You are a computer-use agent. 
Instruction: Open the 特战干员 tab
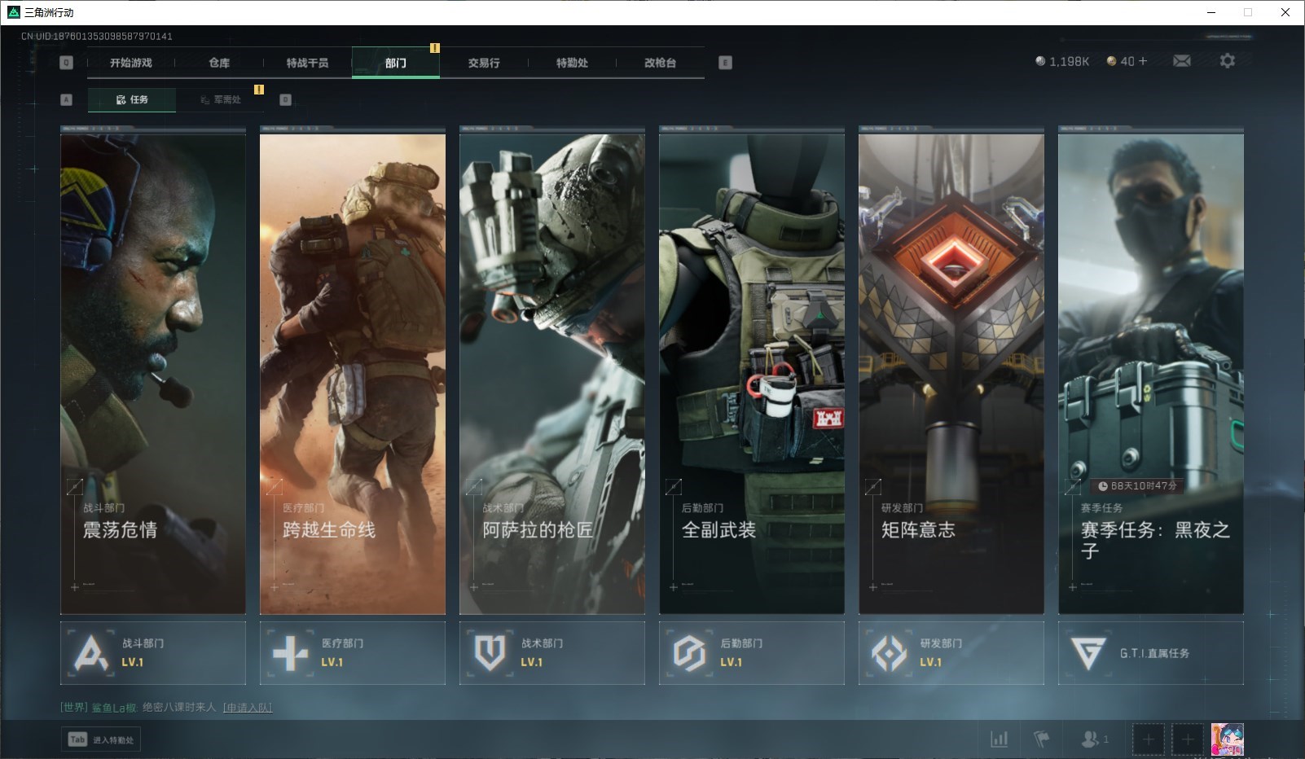[x=307, y=63]
